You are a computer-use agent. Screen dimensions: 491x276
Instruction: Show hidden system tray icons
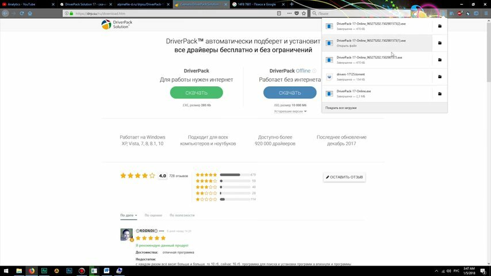click(436, 271)
